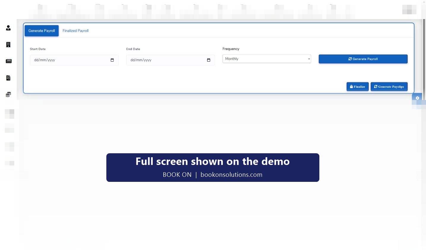This screenshot has width=426, height=250.
Task: Click the Finalize button
Action: tap(358, 87)
